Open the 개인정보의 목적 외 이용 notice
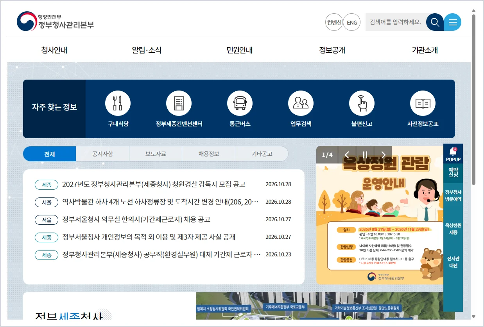This screenshot has width=484, height=327. (149, 237)
